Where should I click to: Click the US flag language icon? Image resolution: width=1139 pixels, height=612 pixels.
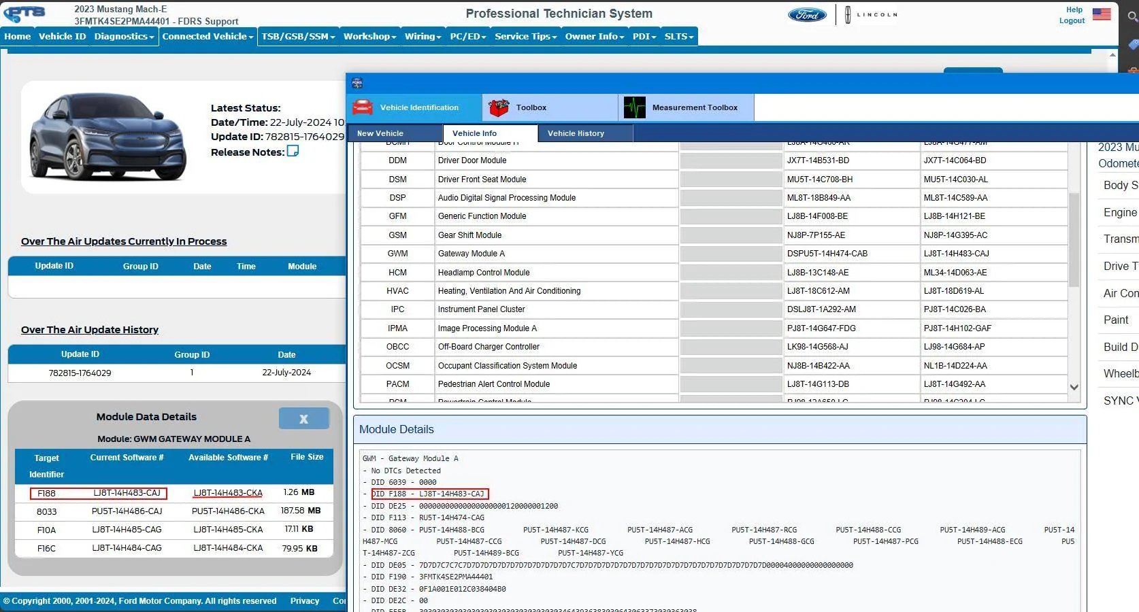[x=1102, y=14]
